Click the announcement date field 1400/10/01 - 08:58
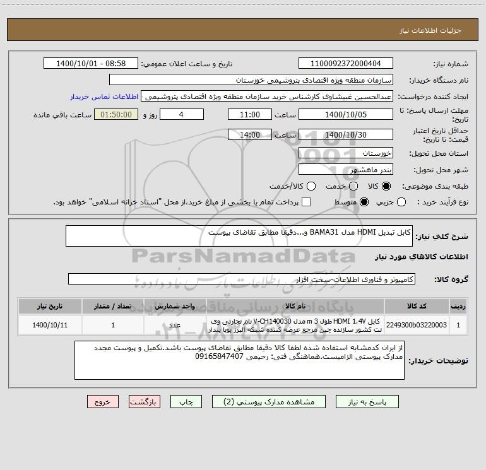Viewport: 486px width, 470px height. click(91, 64)
